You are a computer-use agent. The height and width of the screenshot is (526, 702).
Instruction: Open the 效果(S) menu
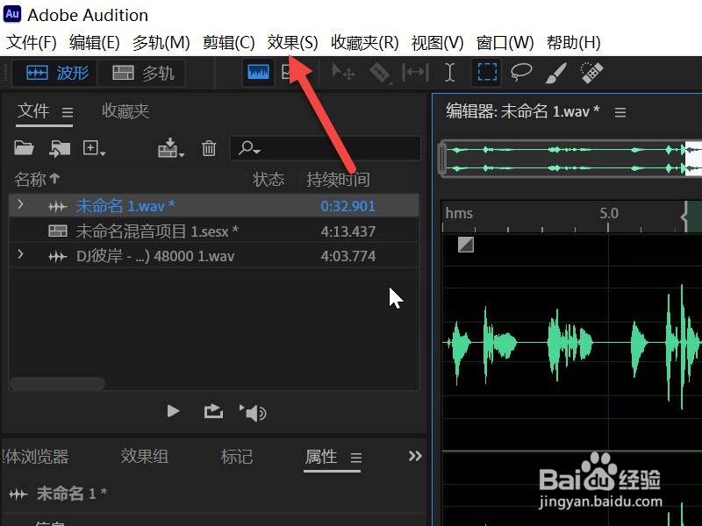coord(293,42)
